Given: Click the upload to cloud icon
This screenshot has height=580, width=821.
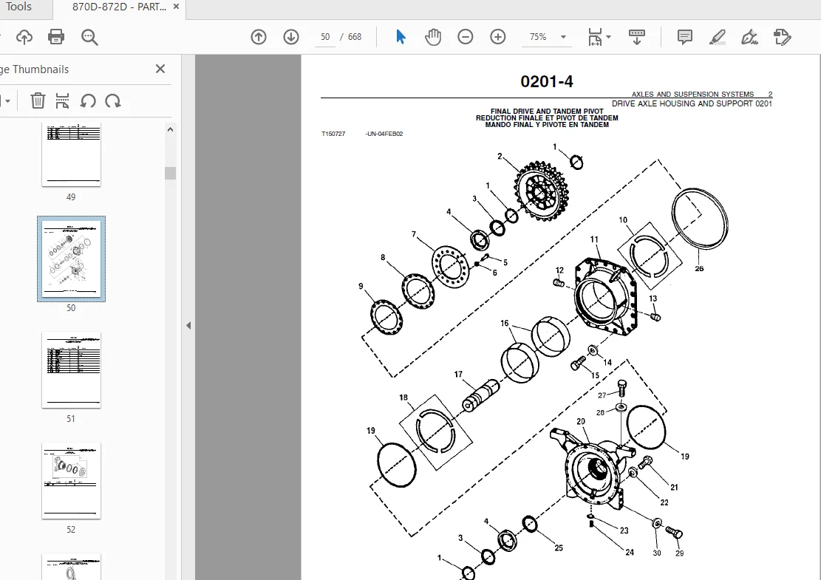Looking at the screenshot, I should [24, 37].
